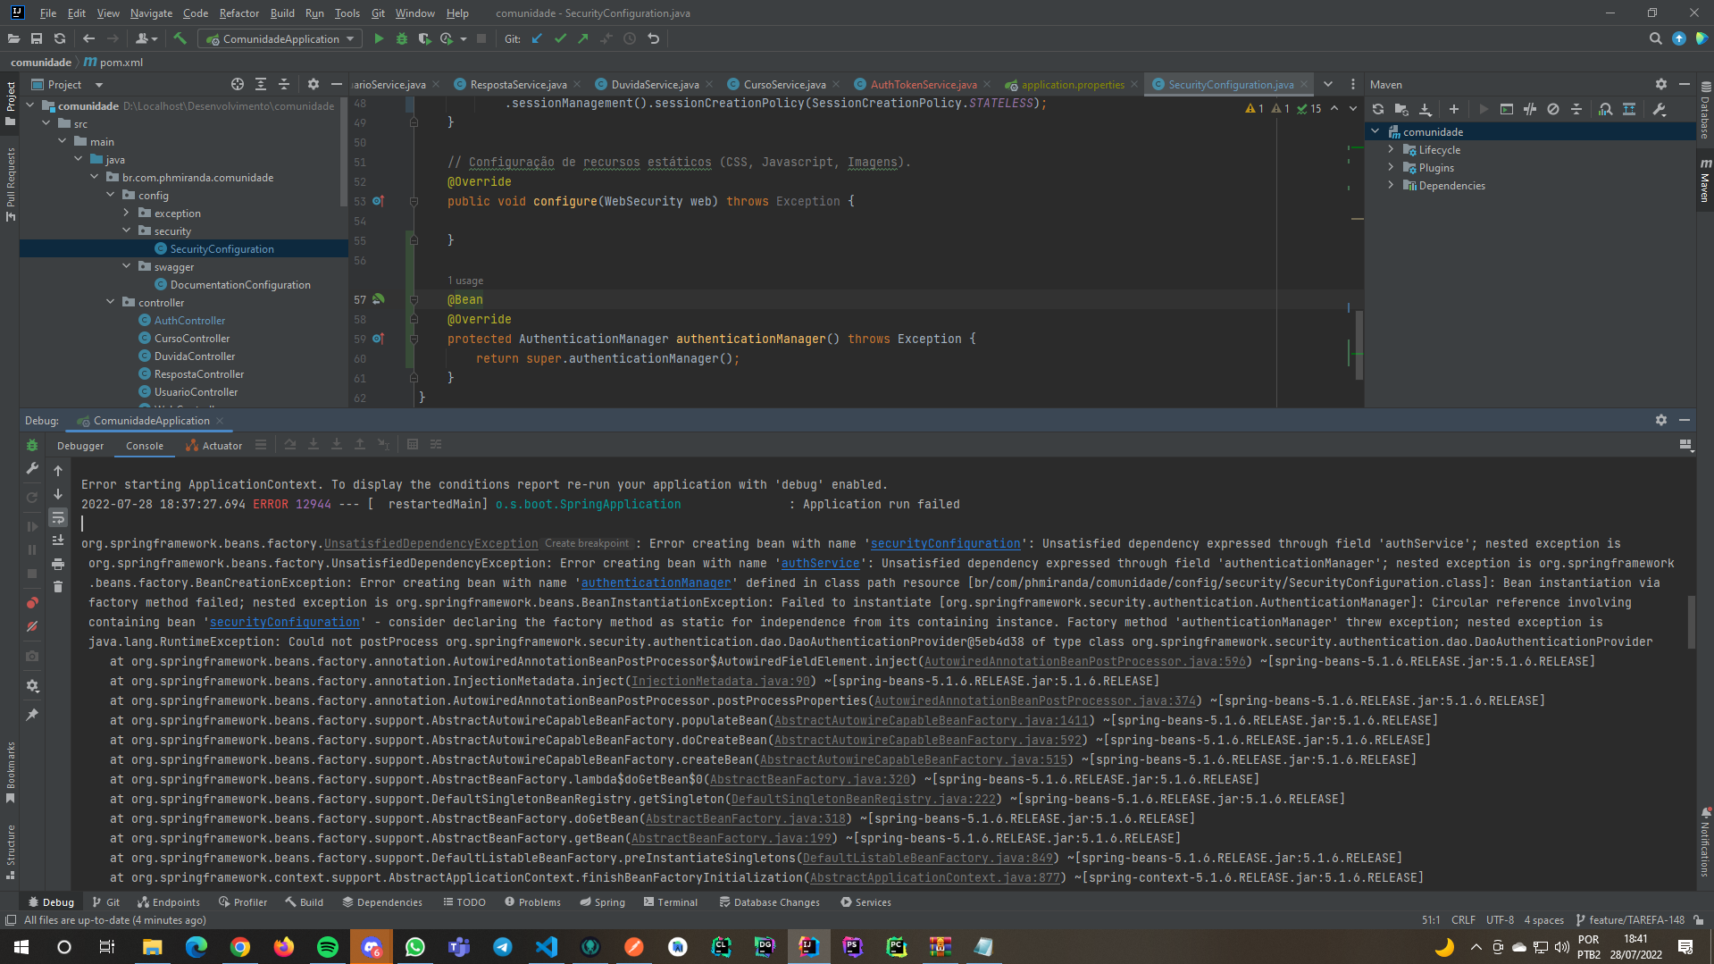Expand Lifecycle node in Maven
1714x964 pixels.
click(x=1391, y=149)
